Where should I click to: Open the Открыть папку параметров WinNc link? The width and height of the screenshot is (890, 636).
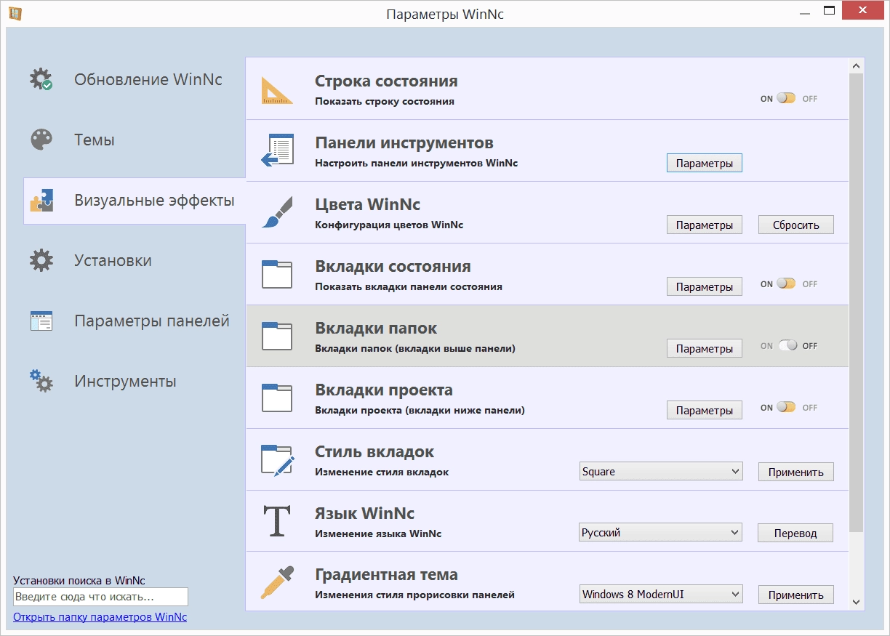[100, 617]
